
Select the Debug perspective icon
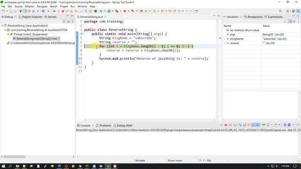[298, 11]
